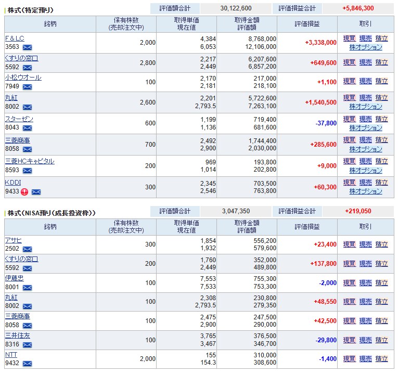The height and width of the screenshot is (374, 398).
Task: Click the mail icon beside 小松ウオール 7949
Action: pos(27,87)
